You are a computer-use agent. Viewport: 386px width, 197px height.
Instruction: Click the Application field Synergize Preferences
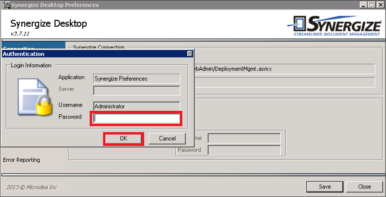(x=137, y=79)
